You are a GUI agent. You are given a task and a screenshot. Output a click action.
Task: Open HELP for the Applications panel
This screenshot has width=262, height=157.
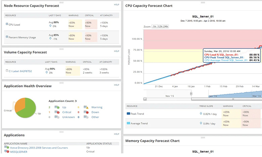tap(117, 134)
